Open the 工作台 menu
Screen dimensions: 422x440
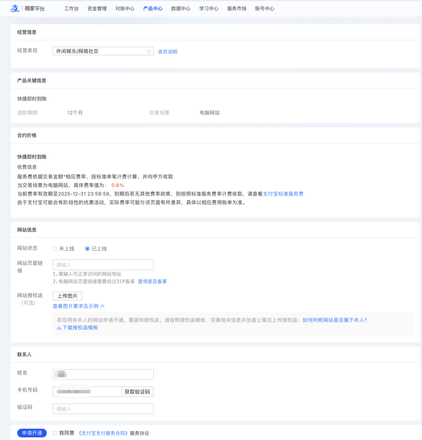[x=71, y=8]
